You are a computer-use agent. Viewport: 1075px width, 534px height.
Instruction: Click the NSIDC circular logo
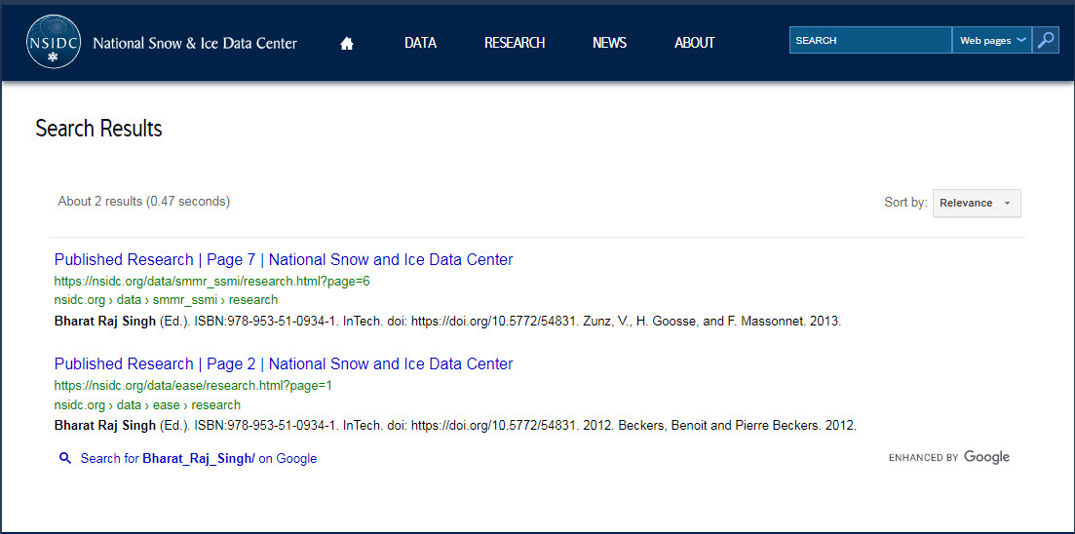point(54,42)
